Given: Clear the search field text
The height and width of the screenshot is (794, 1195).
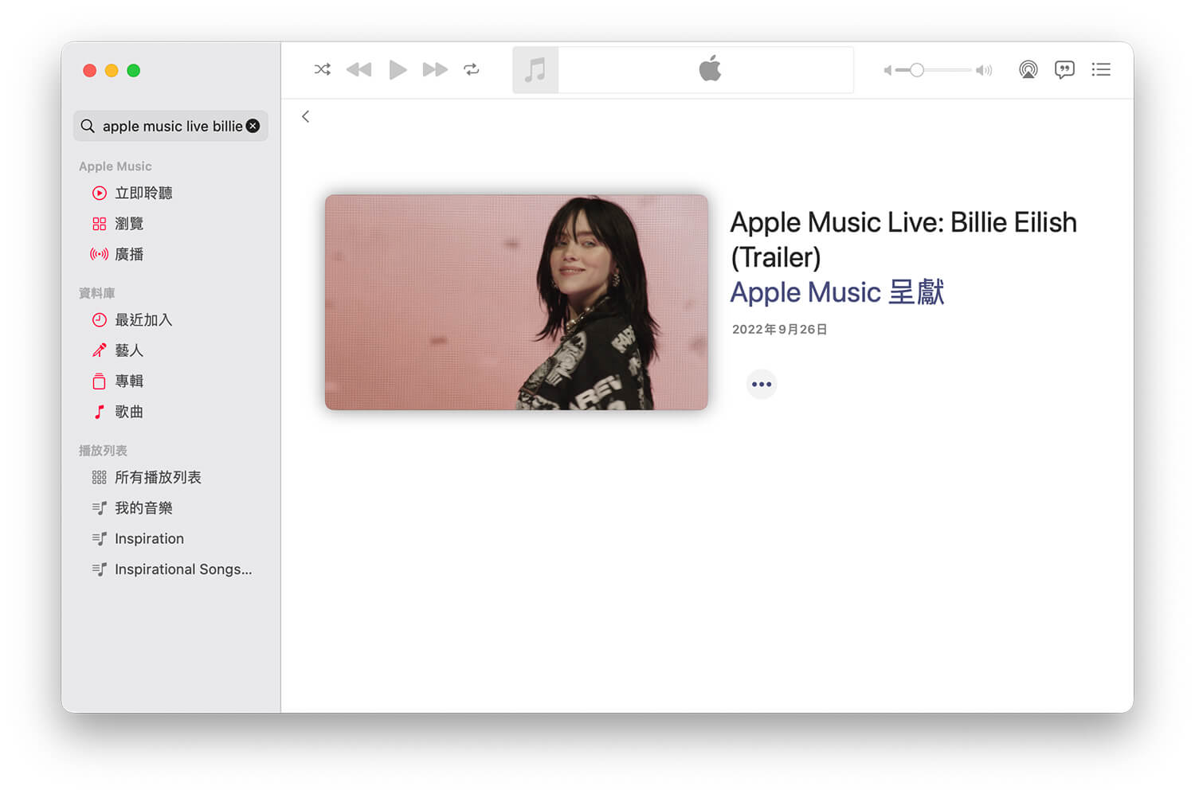Looking at the screenshot, I should pyautogui.click(x=253, y=126).
